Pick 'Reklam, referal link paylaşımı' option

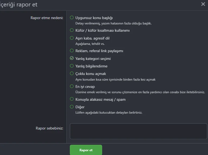click(x=72, y=51)
